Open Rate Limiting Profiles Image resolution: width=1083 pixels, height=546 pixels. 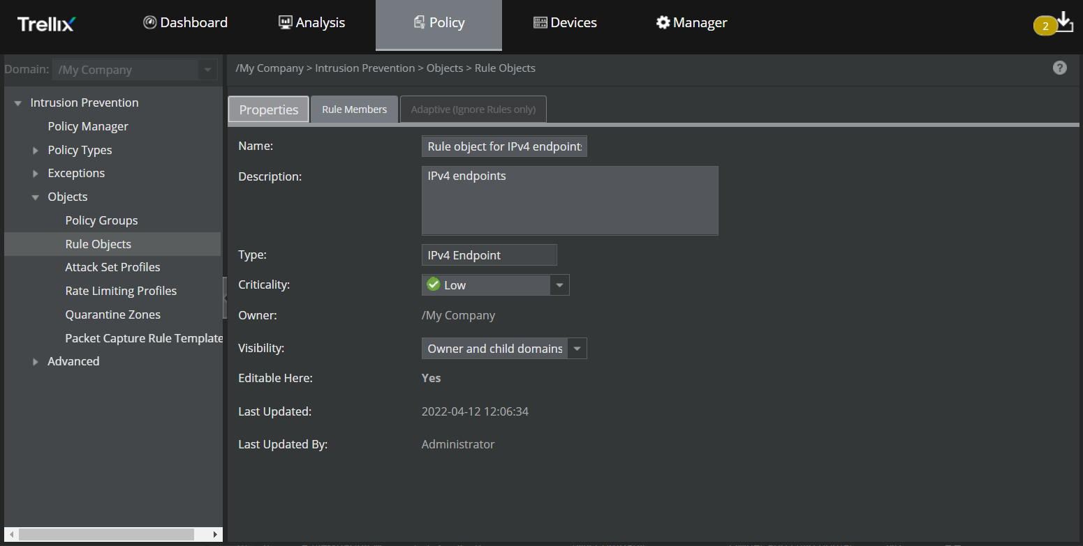point(121,291)
